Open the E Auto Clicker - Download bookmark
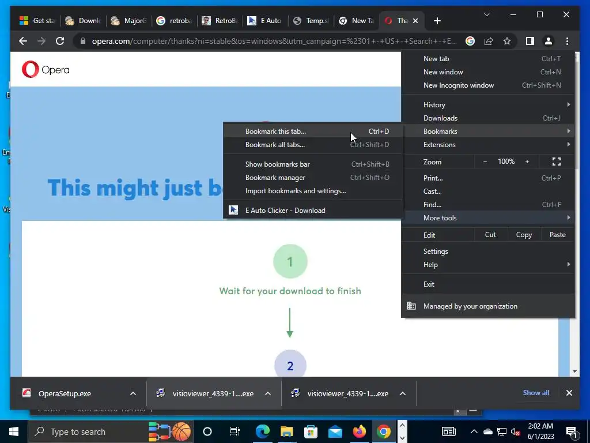 pyautogui.click(x=313, y=210)
